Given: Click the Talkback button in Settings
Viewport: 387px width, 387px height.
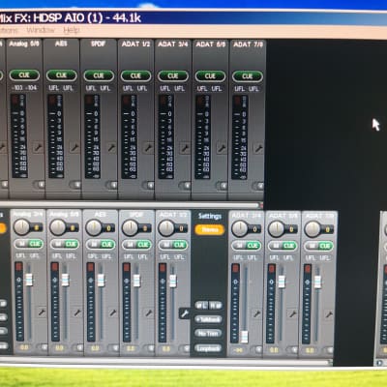Looking at the screenshot, I should (208, 319).
